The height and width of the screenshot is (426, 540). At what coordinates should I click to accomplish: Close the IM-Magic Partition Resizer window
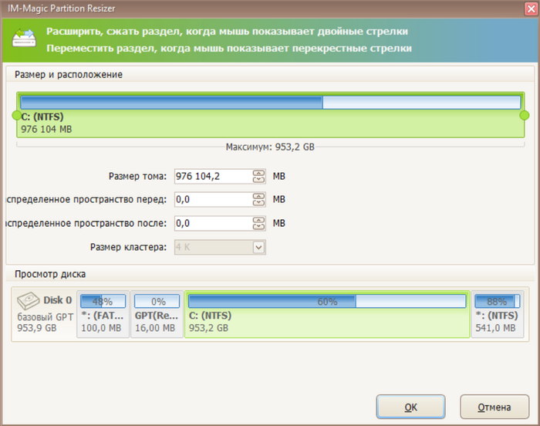point(531,8)
